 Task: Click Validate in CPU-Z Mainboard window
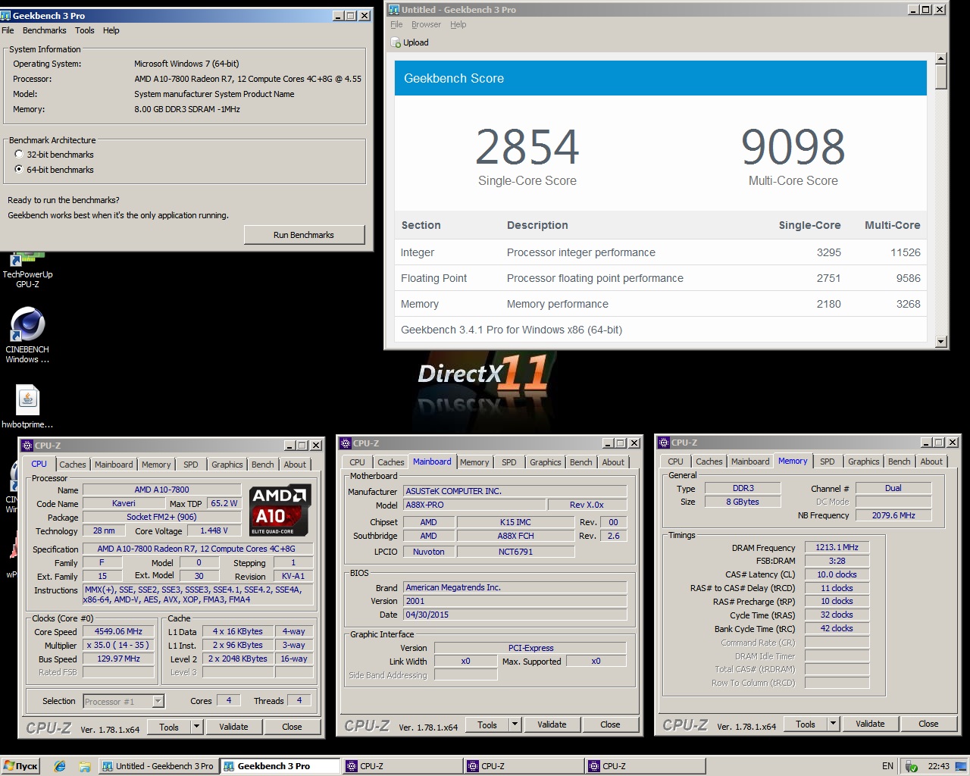point(552,724)
